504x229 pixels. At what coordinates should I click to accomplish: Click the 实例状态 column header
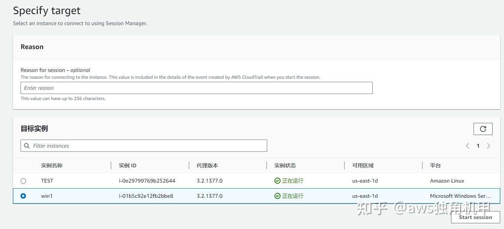pyautogui.click(x=285, y=165)
